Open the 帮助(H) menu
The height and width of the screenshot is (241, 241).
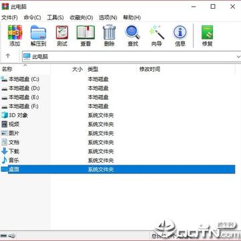click(x=132, y=17)
